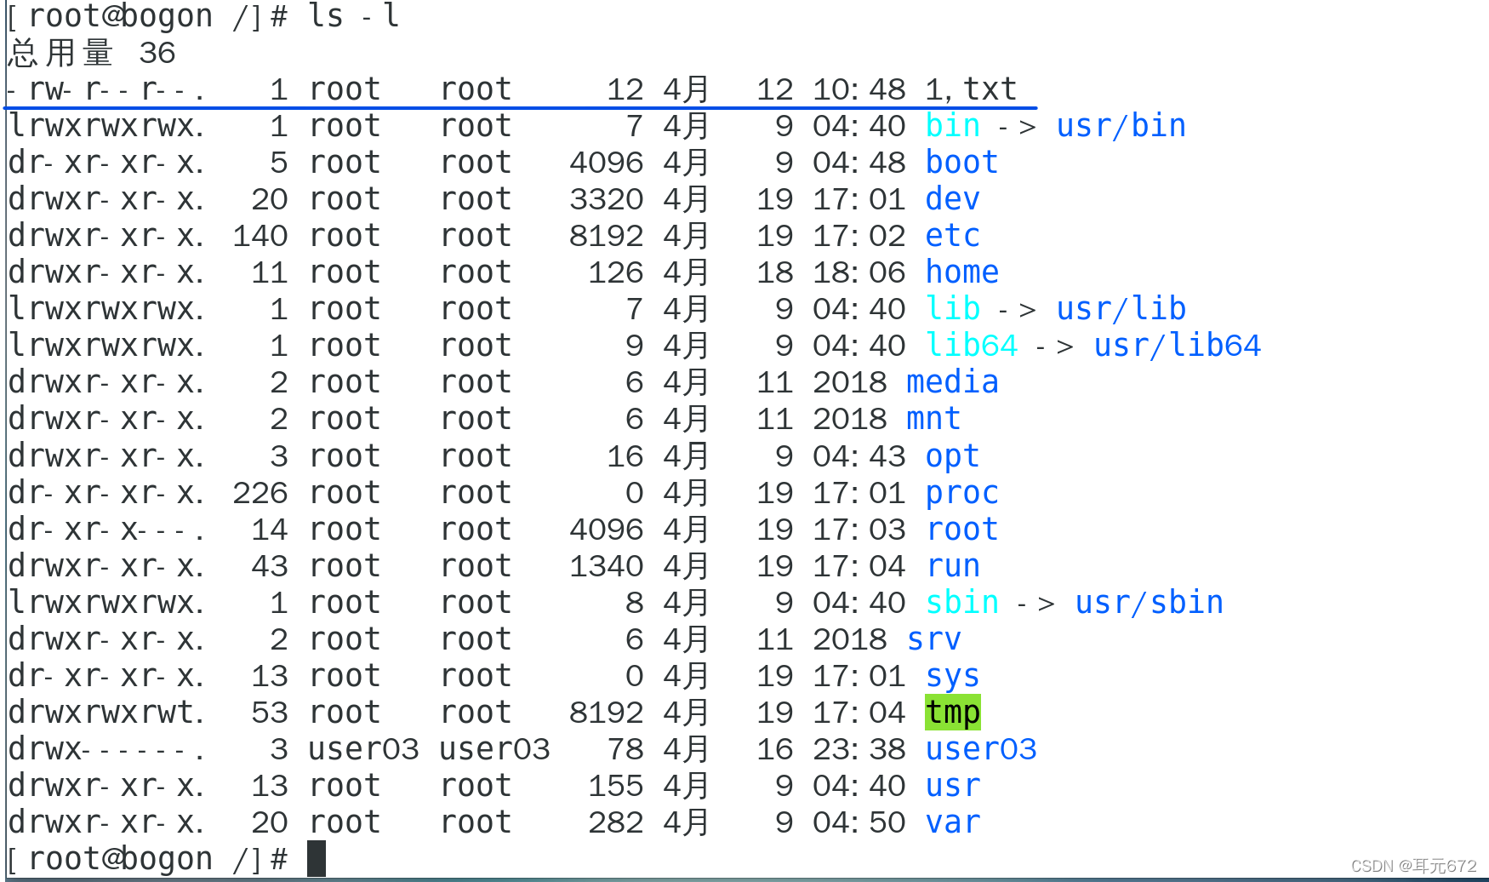1489x882 pixels.
Task: Select the bin symlink name
Action: [952, 126]
